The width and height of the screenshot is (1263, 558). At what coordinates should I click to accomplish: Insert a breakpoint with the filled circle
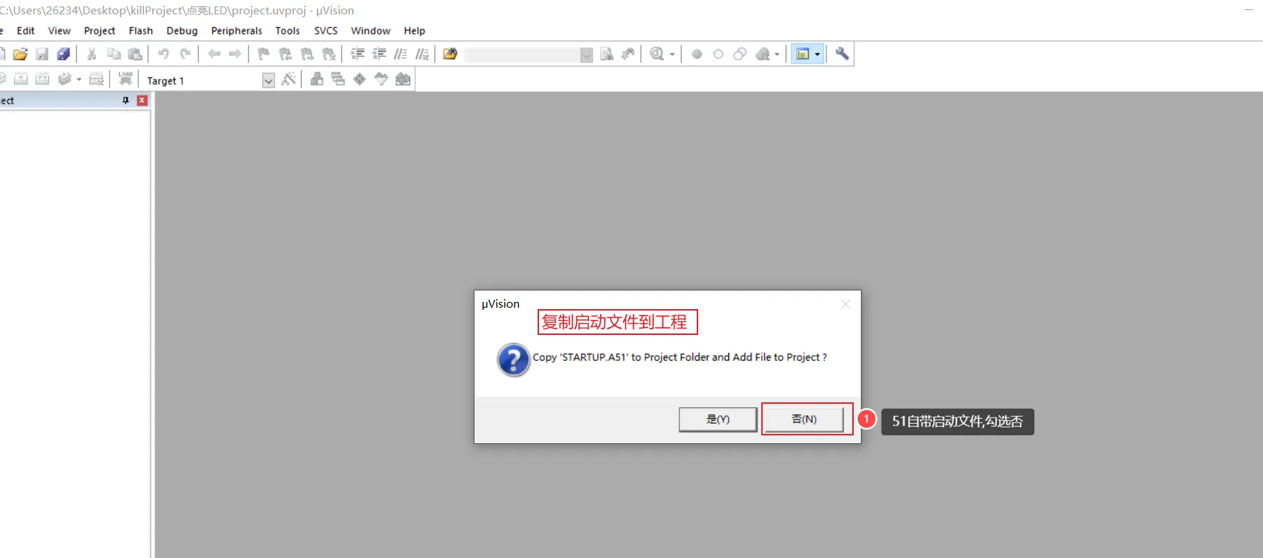coord(697,54)
